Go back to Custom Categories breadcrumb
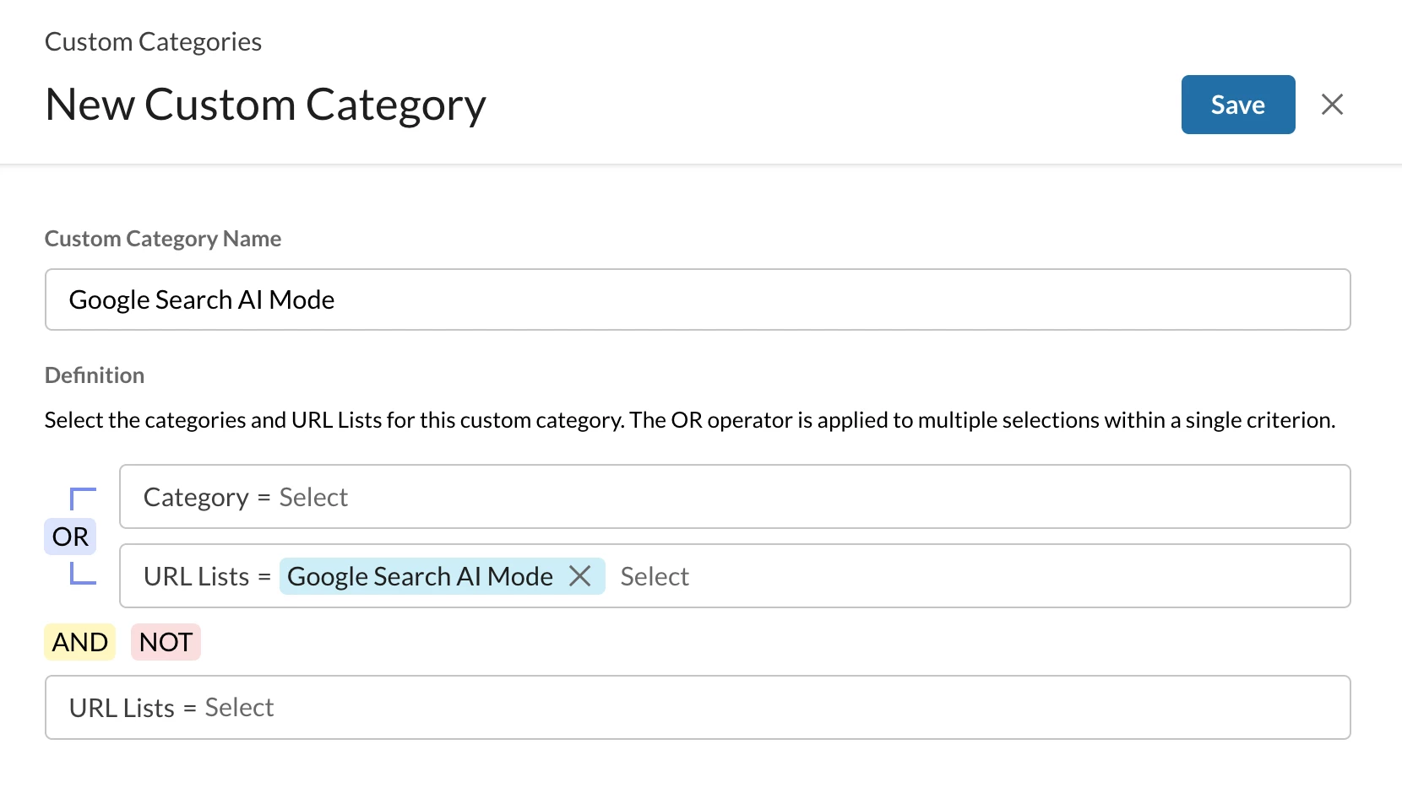The height and width of the screenshot is (793, 1402). coord(153,41)
